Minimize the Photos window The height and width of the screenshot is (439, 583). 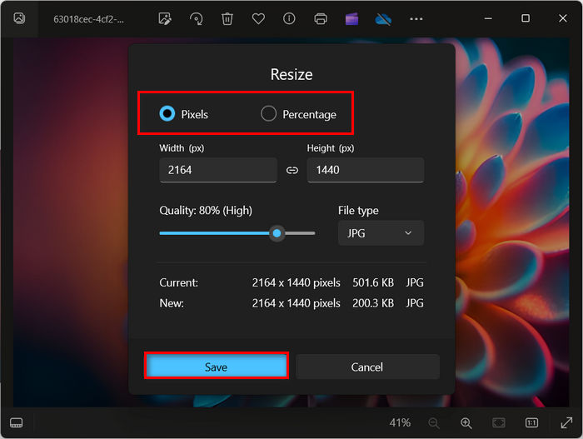click(x=488, y=18)
